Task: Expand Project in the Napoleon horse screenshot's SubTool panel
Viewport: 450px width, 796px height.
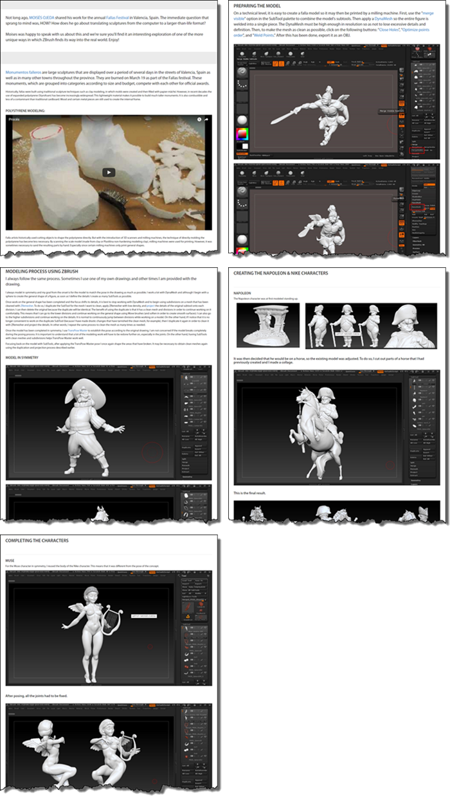Action: click(413, 472)
